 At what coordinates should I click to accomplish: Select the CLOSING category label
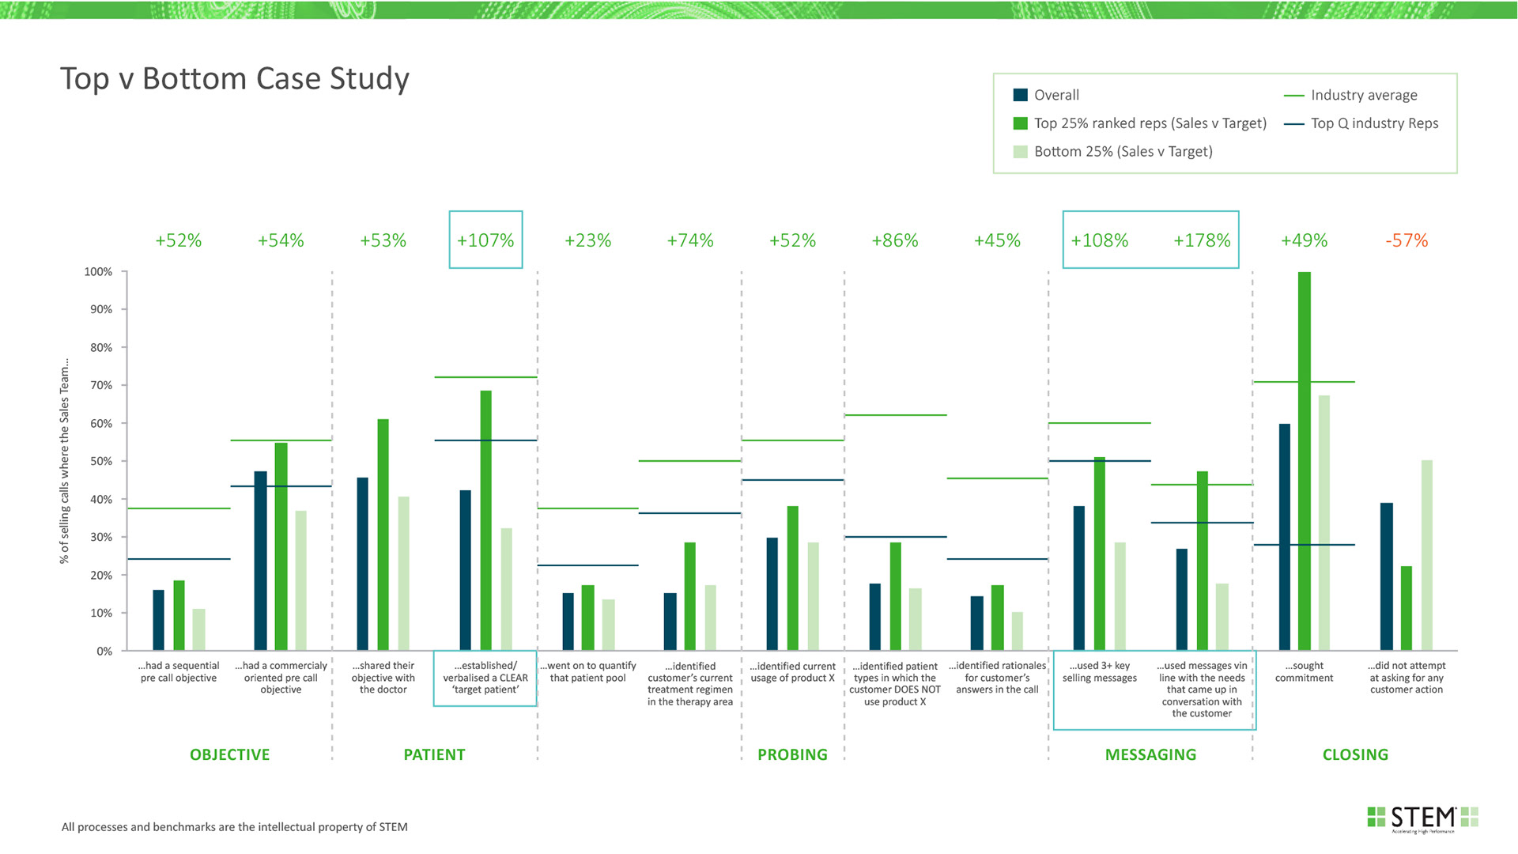coord(1355,754)
